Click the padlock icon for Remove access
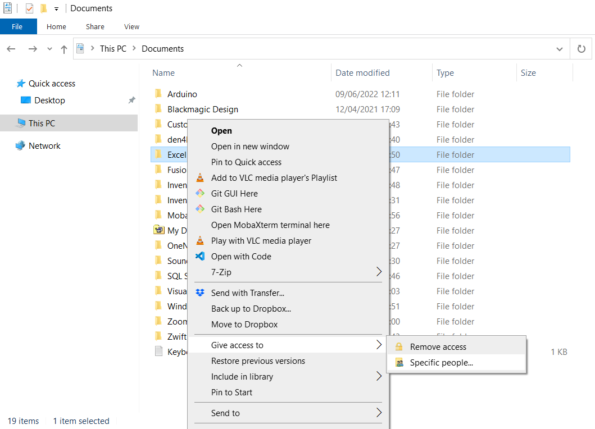The height and width of the screenshot is (429, 595). [399, 347]
